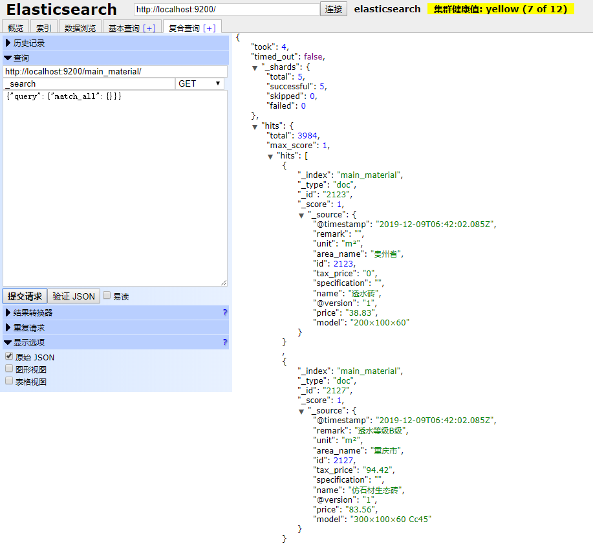Expand the 结果转换器 section

[116, 312]
